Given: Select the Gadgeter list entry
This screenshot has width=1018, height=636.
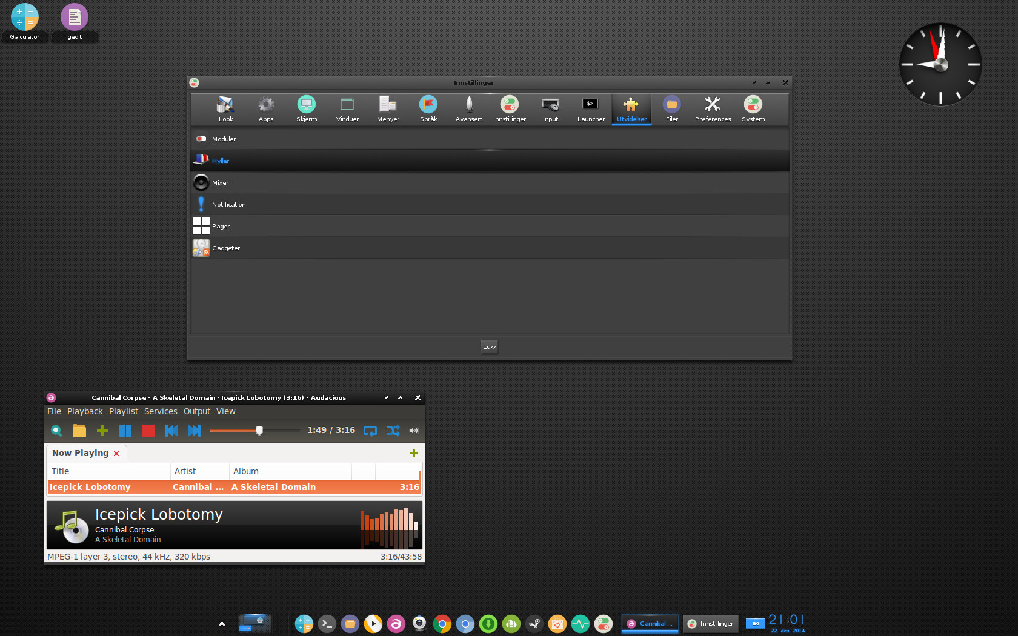Looking at the screenshot, I should 490,248.
